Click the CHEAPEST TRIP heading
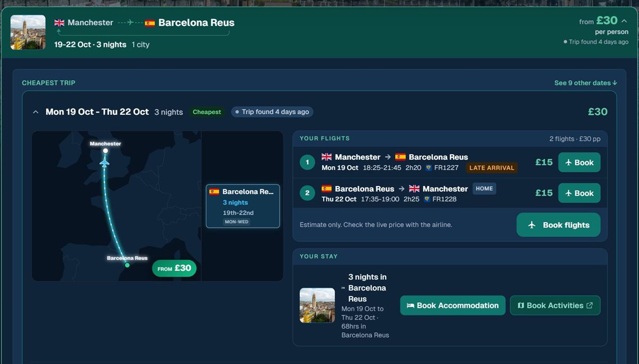Image resolution: width=639 pixels, height=364 pixels. pos(48,83)
